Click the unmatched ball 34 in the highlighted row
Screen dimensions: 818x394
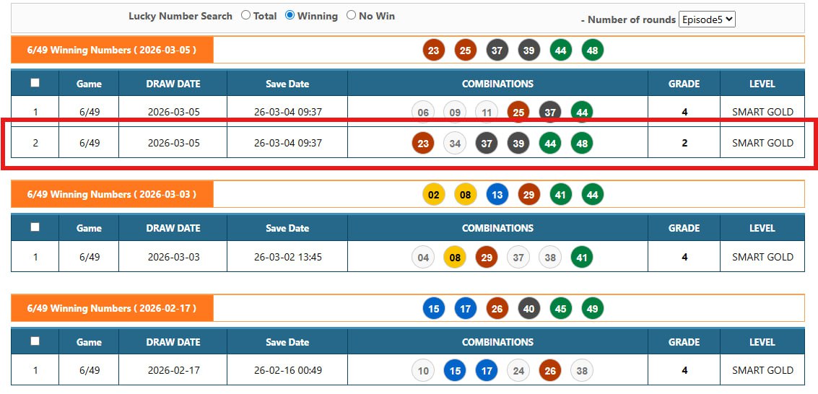(455, 144)
